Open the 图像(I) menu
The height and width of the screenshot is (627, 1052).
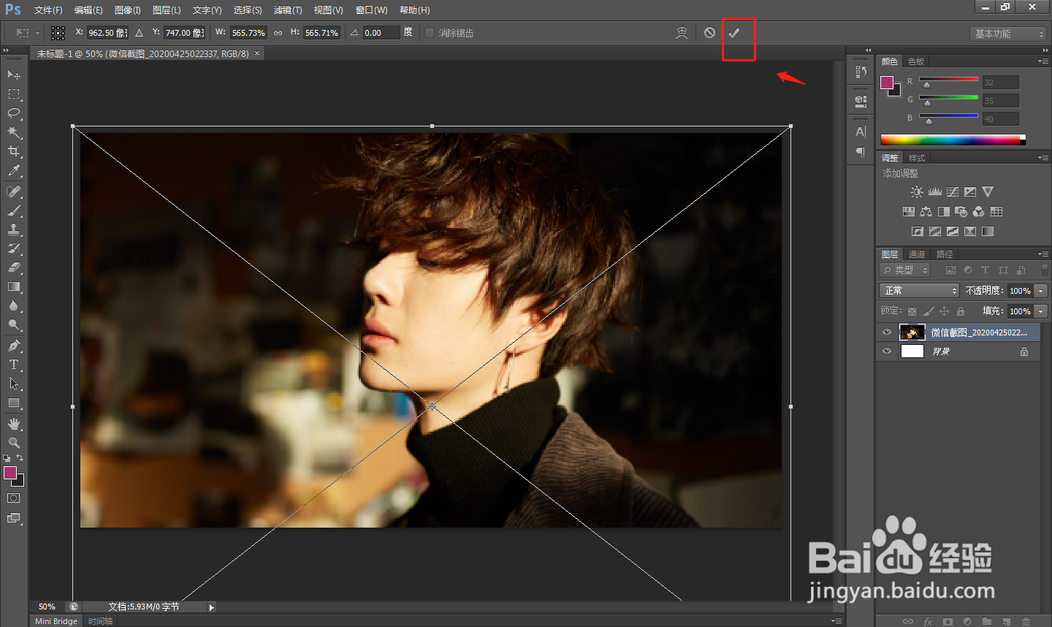[x=128, y=10]
